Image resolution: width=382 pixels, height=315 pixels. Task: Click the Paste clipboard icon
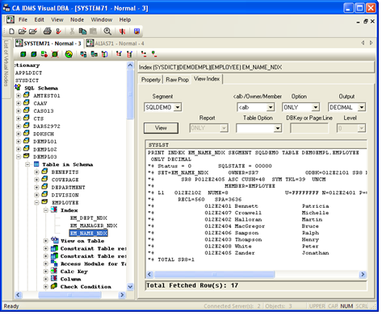[x=93, y=31]
